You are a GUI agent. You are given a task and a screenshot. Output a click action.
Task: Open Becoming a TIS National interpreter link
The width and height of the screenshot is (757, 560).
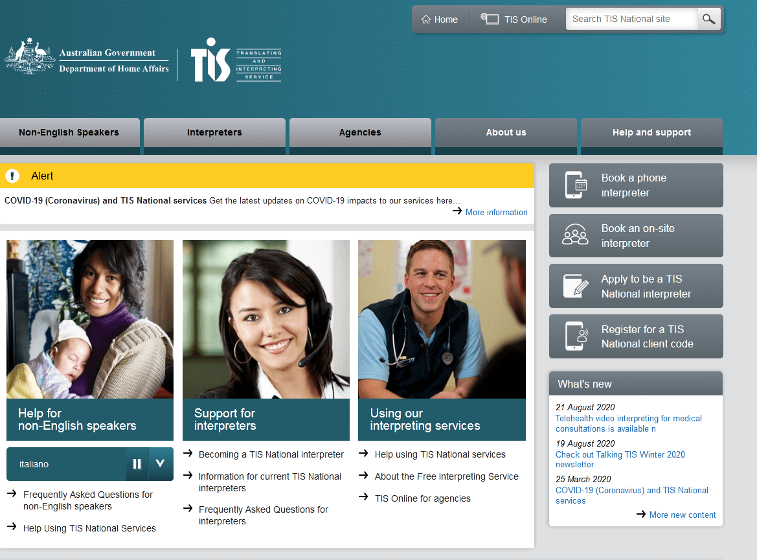click(x=271, y=454)
